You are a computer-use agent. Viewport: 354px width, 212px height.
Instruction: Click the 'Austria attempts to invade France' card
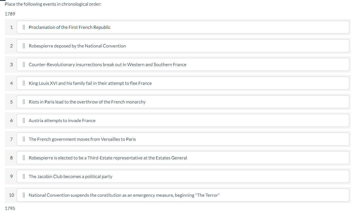pyautogui.click(x=183, y=120)
